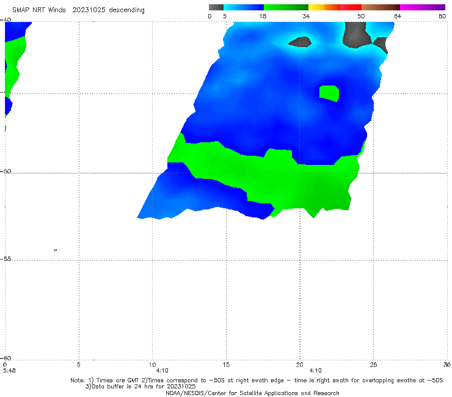Select the brown segment of the color bar
The height and width of the screenshot is (397, 452).
click(x=381, y=7)
